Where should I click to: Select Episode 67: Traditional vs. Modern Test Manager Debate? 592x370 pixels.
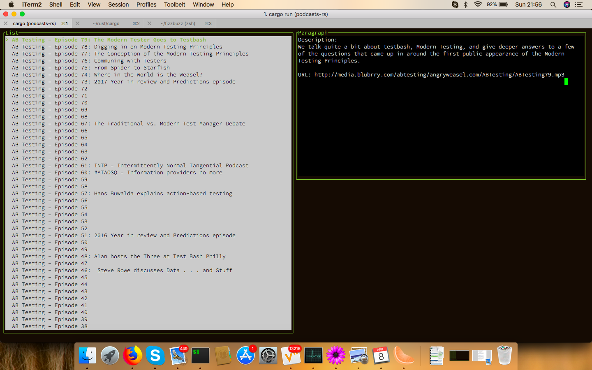click(x=148, y=124)
